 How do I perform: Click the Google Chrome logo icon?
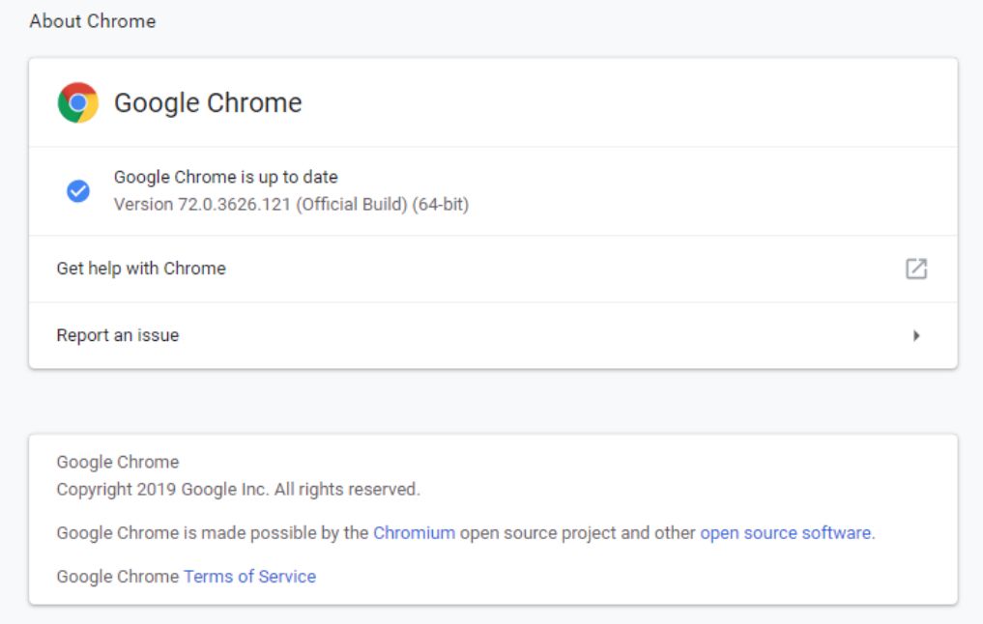click(78, 102)
